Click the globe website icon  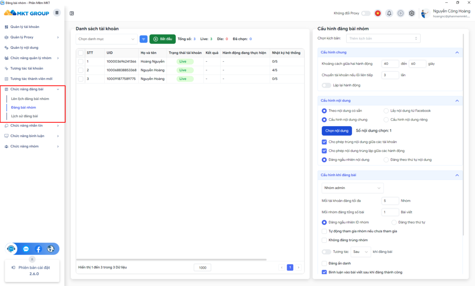[51, 249]
